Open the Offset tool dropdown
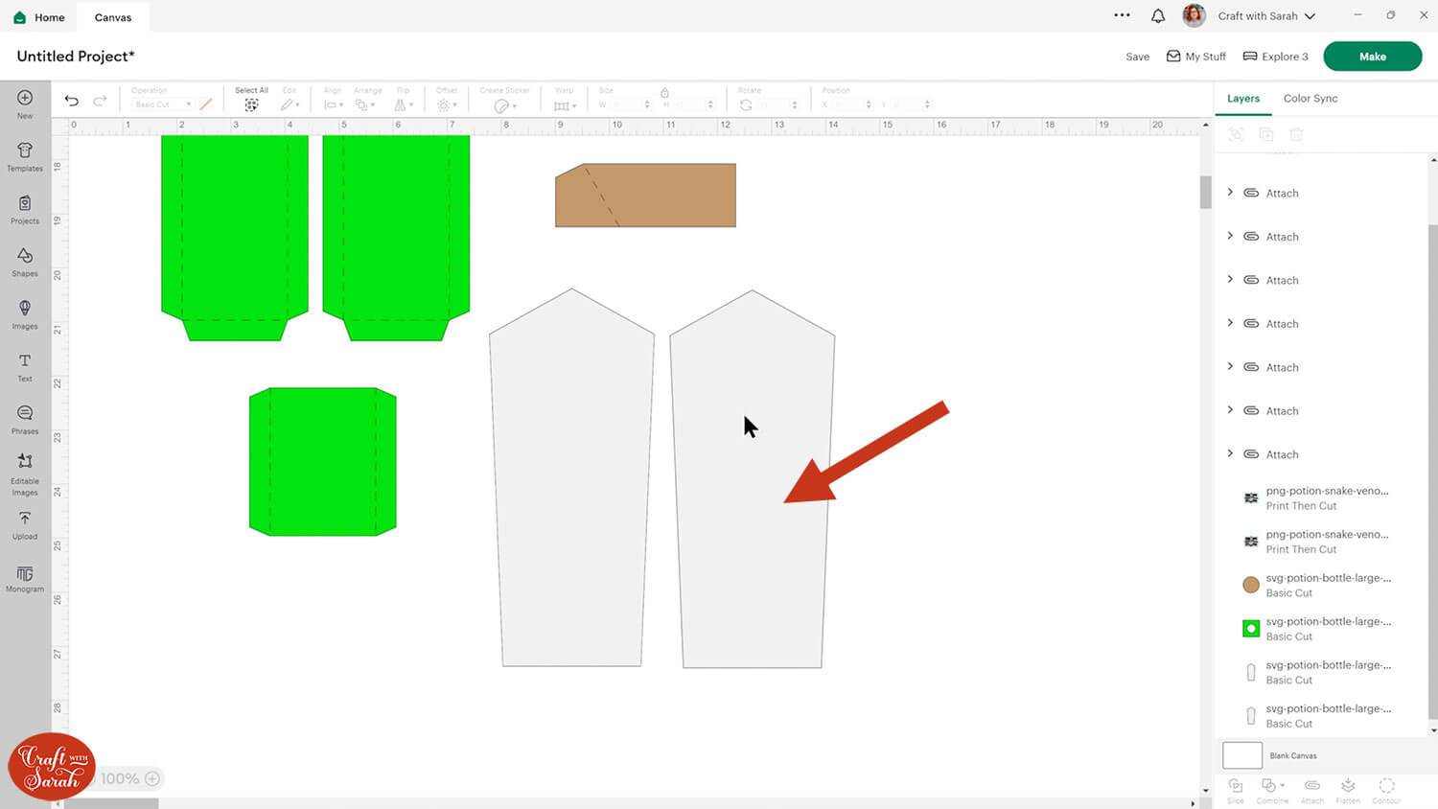 pyautogui.click(x=447, y=104)
